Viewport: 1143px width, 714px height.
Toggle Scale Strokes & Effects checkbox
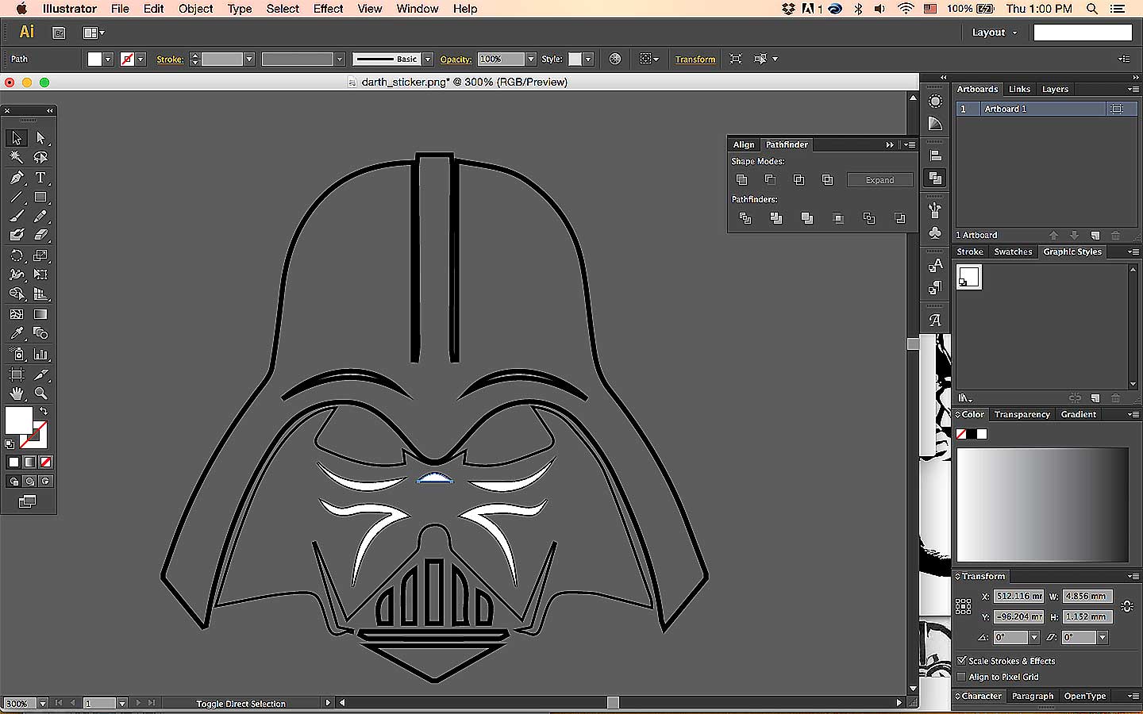tap(961, 660)
